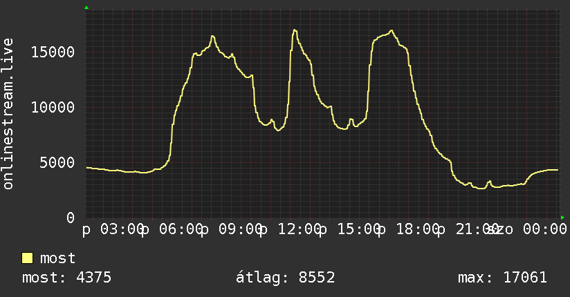The width and height of the screenshot is (570, 297).
Task: Click the curve's peak between 15:00 and 18:00
Action: (391, 31)
